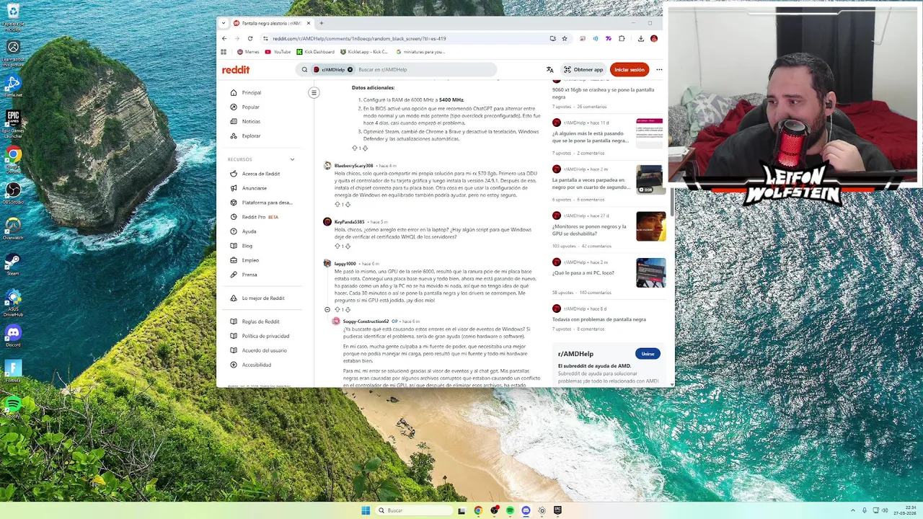The image size is (923, 519).
Task: Open the OBS Studio desktop shortcut
Action: click(13, 192)
